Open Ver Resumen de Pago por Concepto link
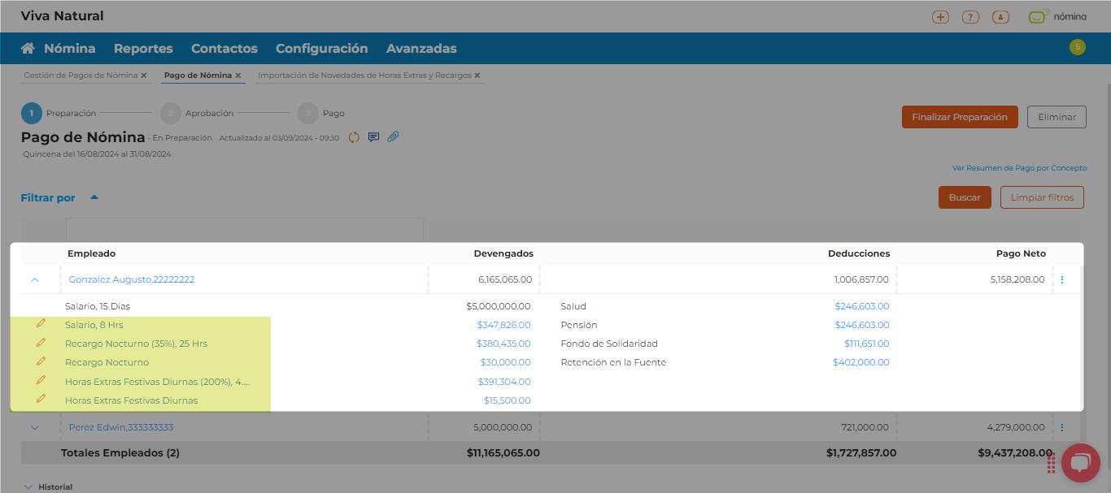 coord(1019,168)
